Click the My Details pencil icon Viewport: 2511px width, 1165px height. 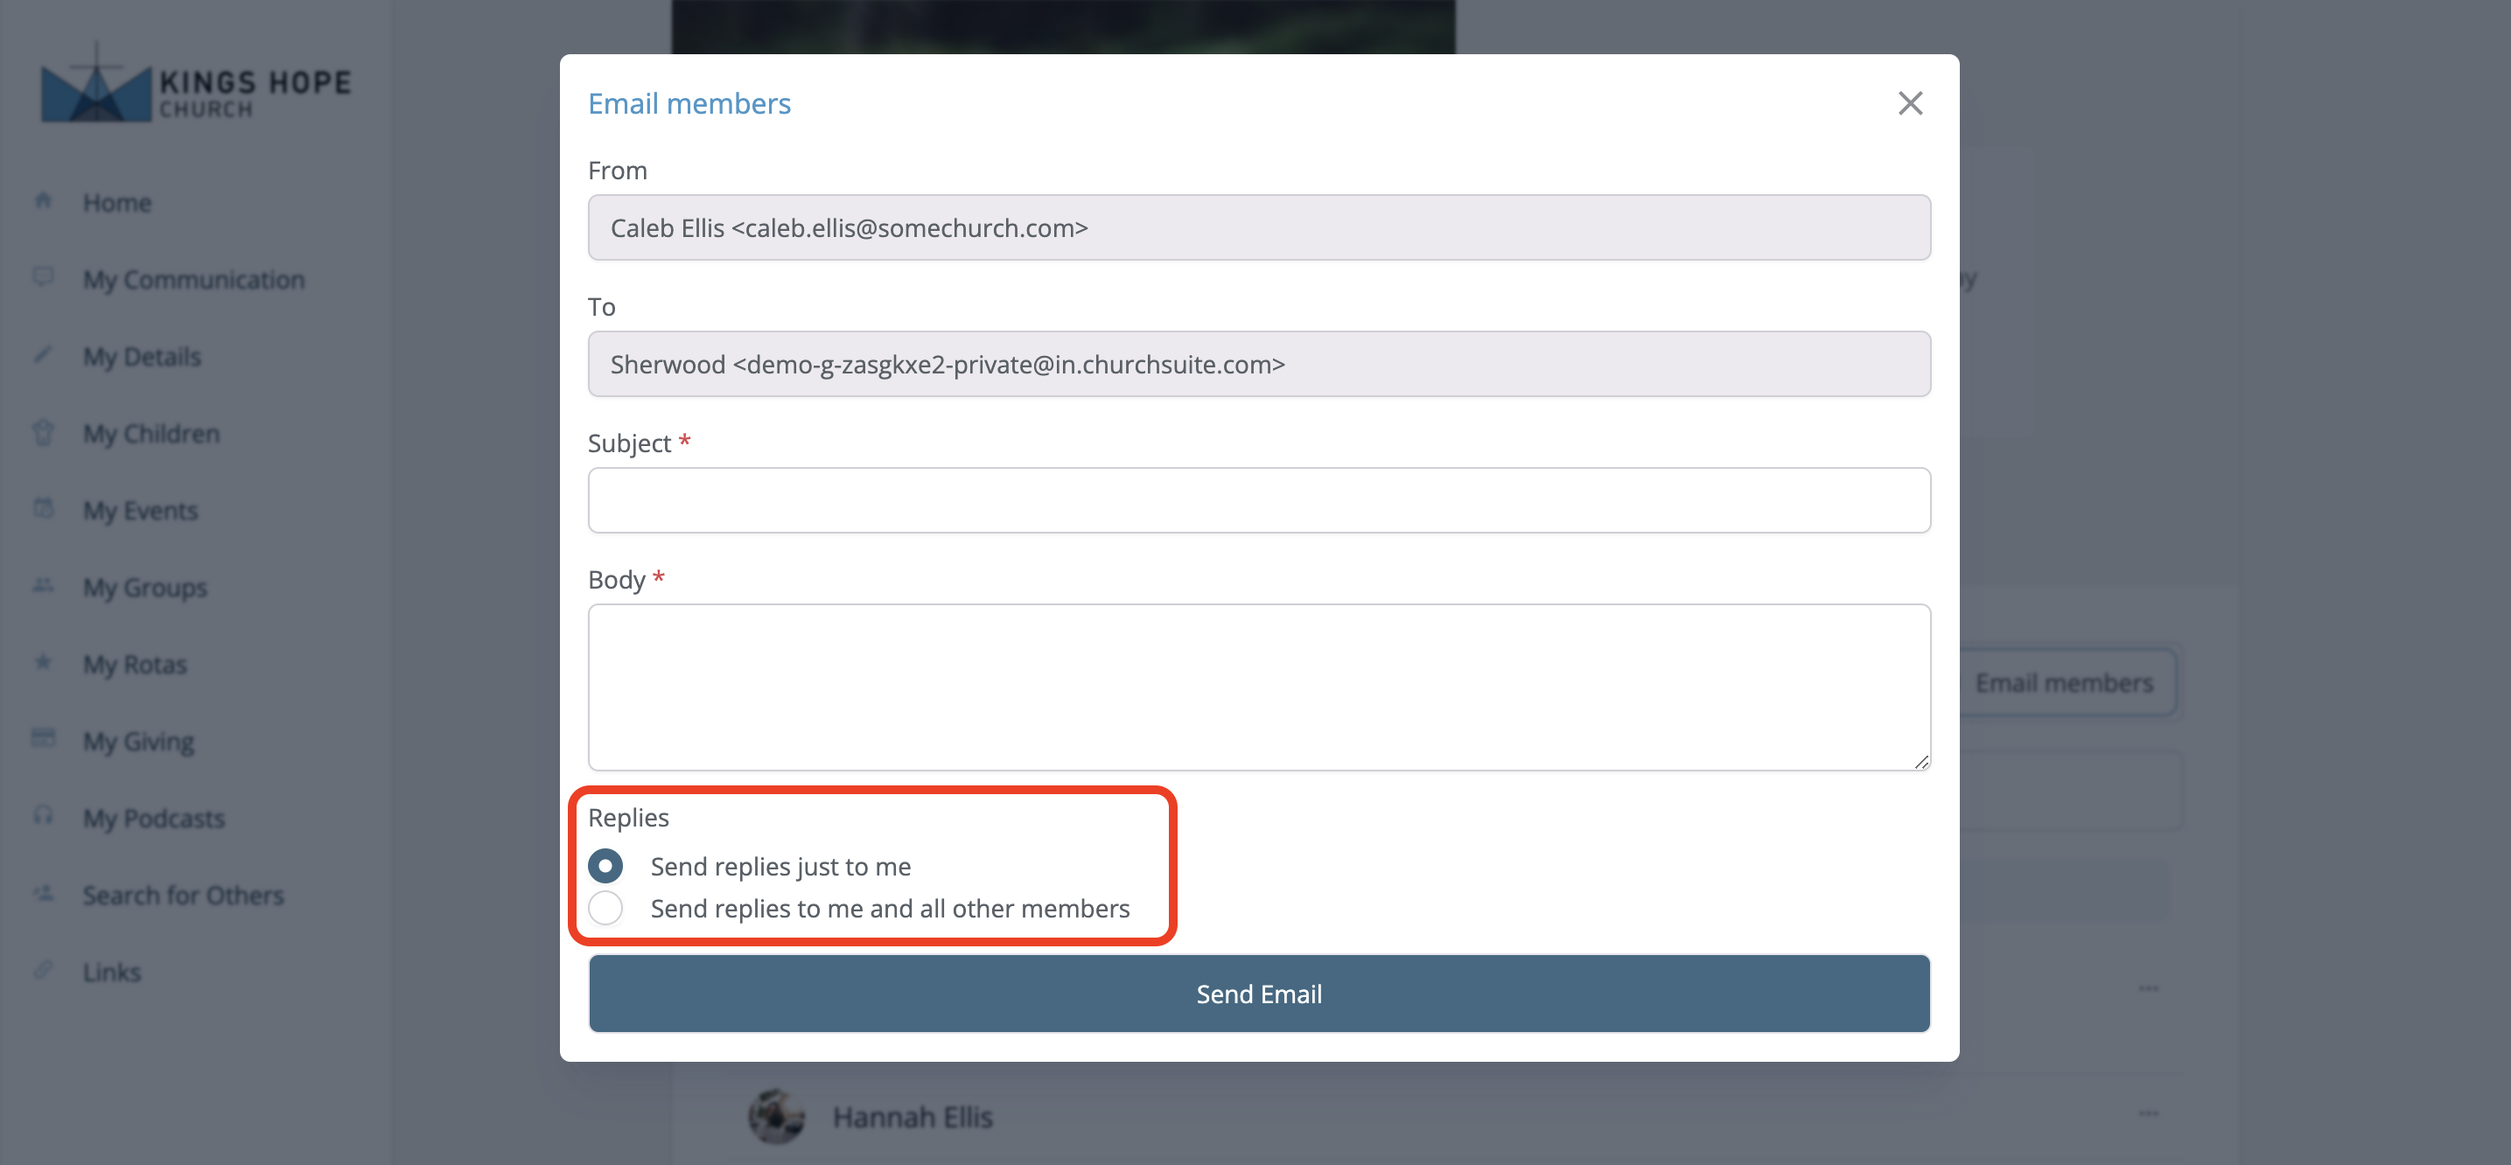click(43, 353)
